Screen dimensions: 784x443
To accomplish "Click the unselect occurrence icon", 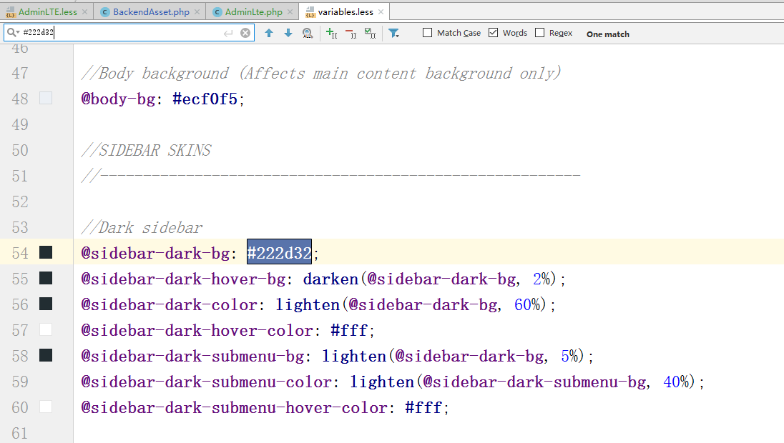I will tap(351, 33).
